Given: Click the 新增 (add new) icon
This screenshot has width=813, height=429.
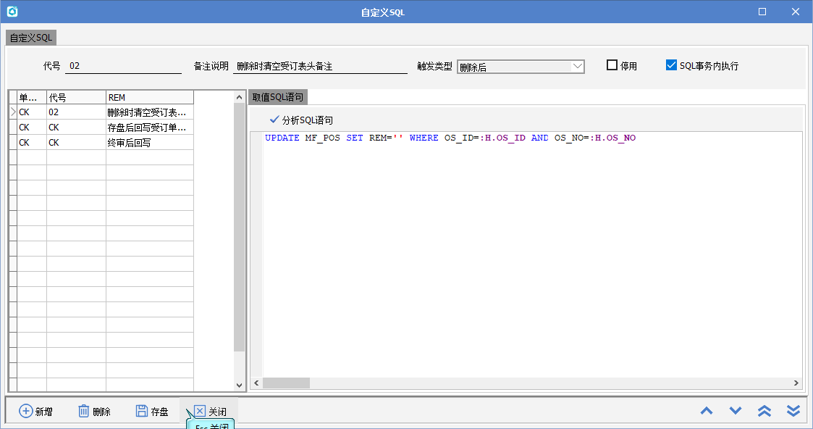Looking at the screenshot, I should coord(25,411).
